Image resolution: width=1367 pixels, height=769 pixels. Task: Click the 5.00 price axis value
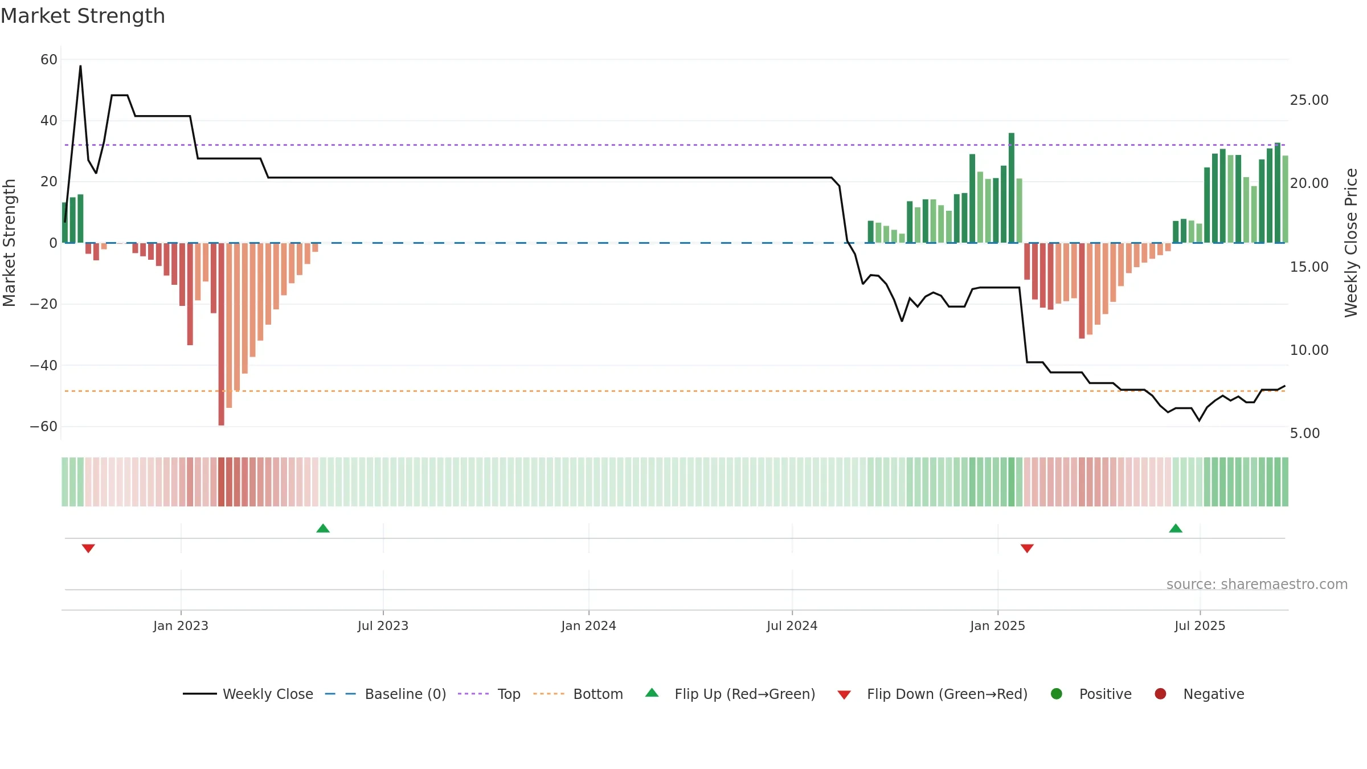[1305, 433]
